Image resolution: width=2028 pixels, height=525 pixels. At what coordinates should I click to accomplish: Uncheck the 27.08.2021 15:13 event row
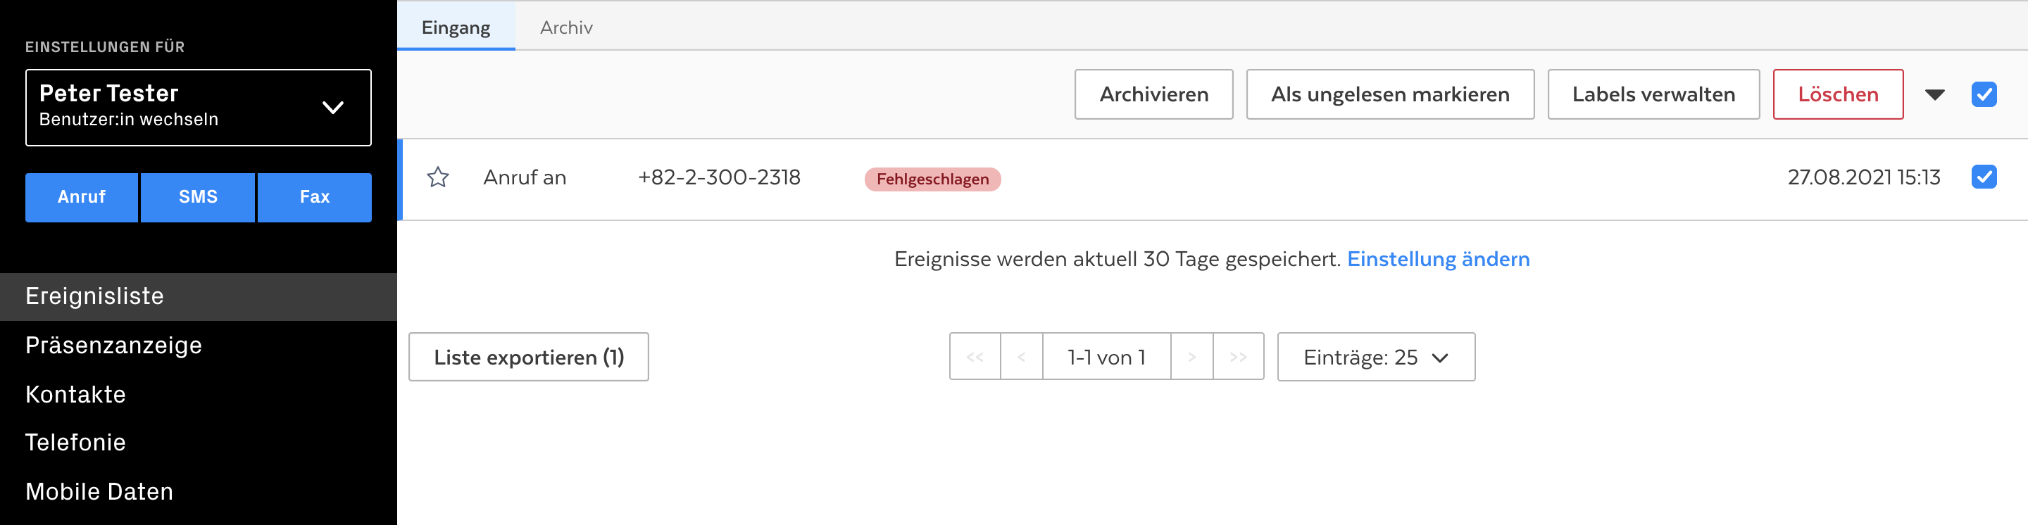(1983, 177)
